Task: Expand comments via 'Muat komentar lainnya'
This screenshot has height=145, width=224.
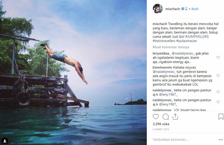Action: (x=170, y=47)
